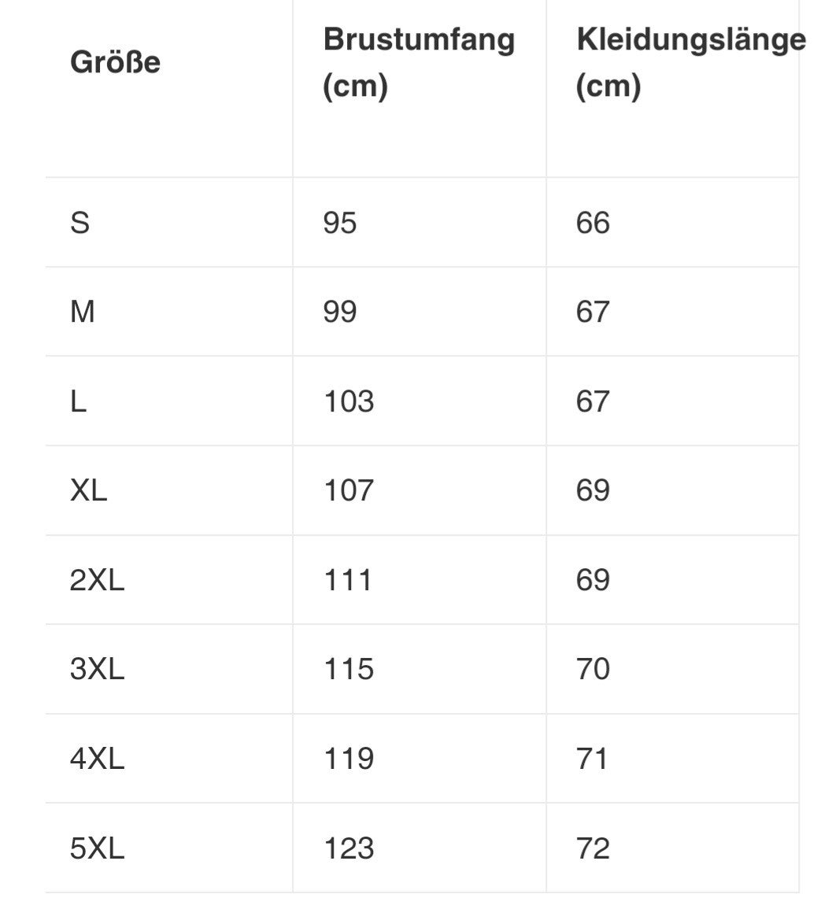
Task: Click length value 70 in 3XL row
Action: 593,670
